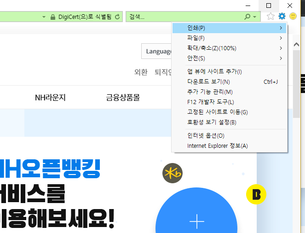Open the address bar history dropdown arrow

(44, 17)
